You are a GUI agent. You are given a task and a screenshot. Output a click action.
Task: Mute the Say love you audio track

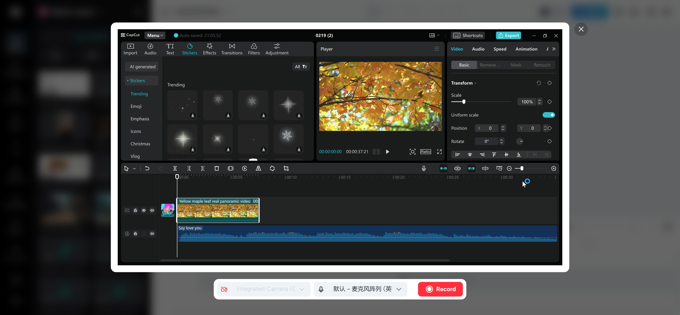coord(152,233)
